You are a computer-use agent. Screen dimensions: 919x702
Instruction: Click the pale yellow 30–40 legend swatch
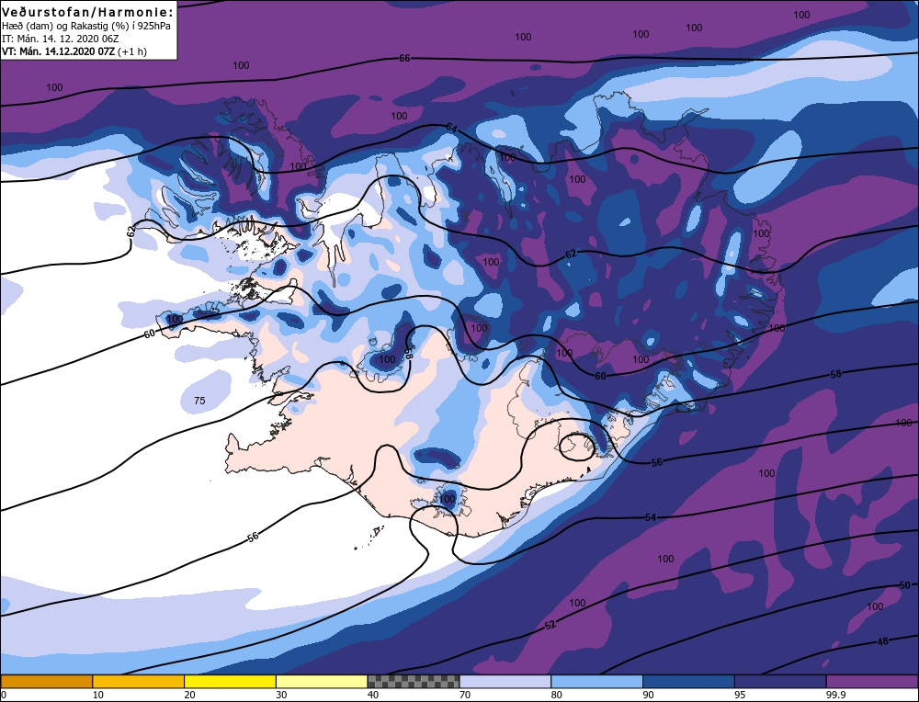[322, 681]
